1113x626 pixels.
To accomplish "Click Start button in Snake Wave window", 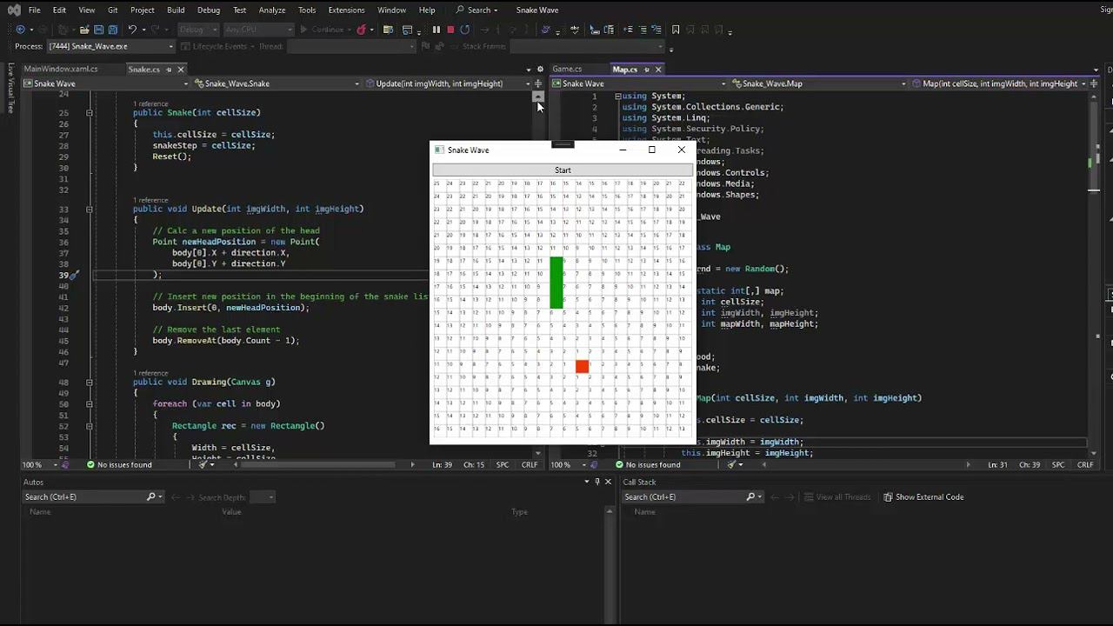I will tap(563, 170).
